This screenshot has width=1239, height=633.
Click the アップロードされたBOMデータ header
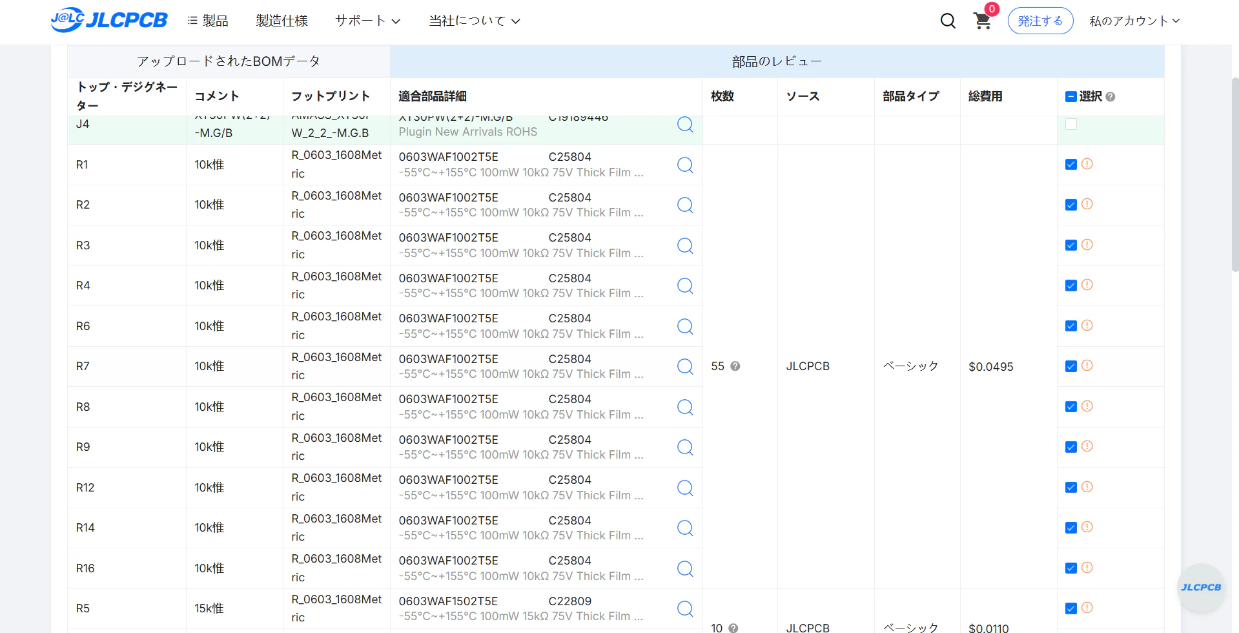[x=229, y=62]
